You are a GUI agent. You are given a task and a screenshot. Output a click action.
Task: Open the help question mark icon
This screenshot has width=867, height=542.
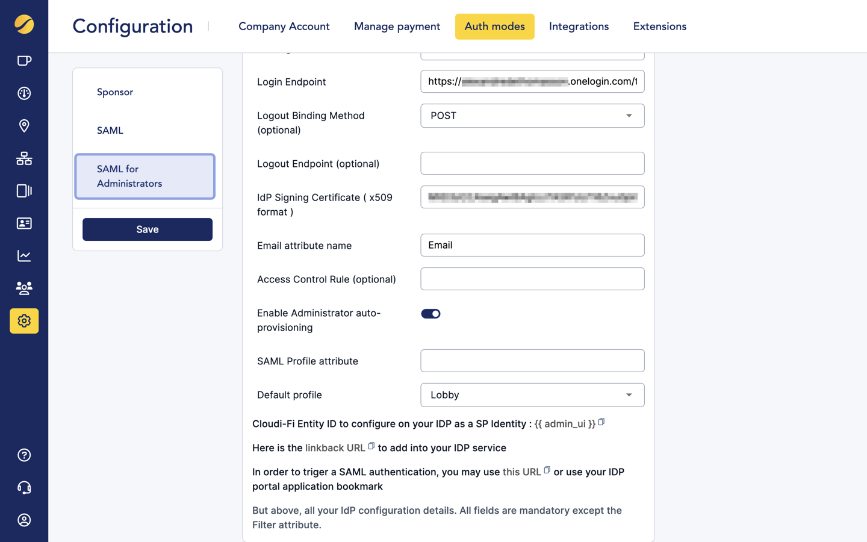pos(23,455)
